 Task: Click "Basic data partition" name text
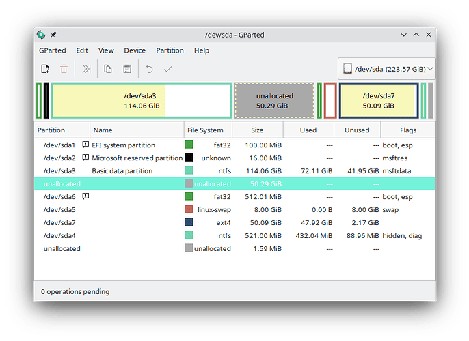click(122, 171)
